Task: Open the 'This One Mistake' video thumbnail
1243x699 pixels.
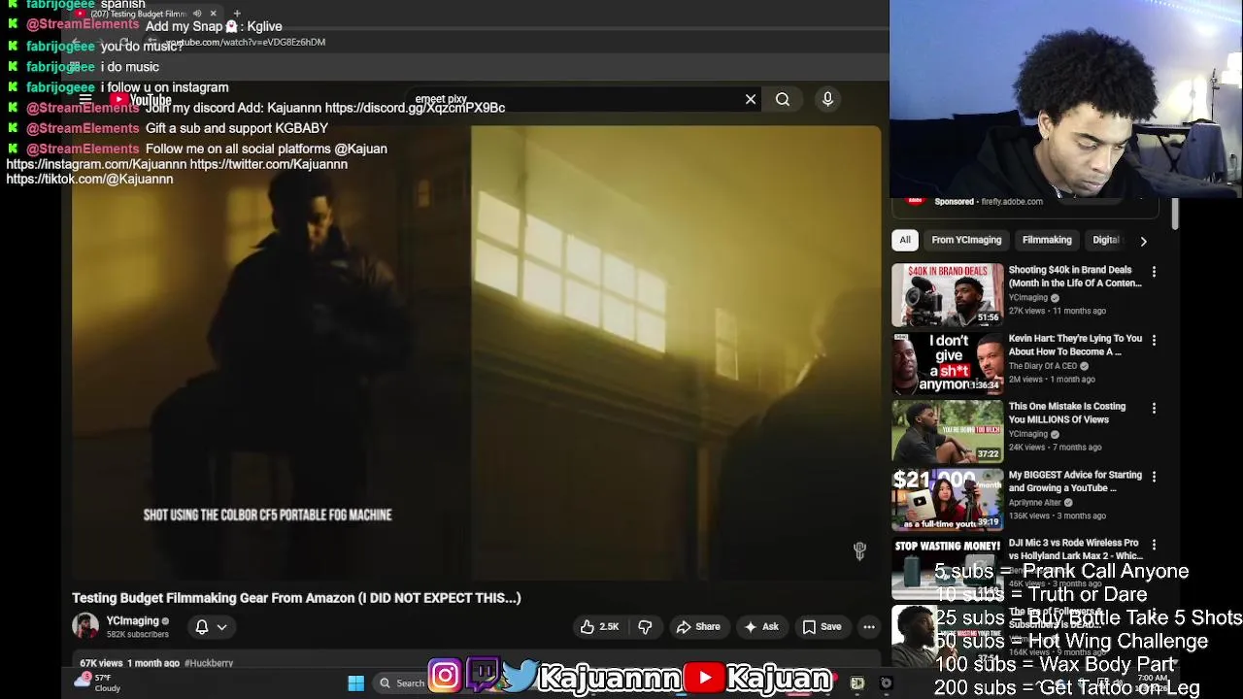Action: [x=948, y=431]
